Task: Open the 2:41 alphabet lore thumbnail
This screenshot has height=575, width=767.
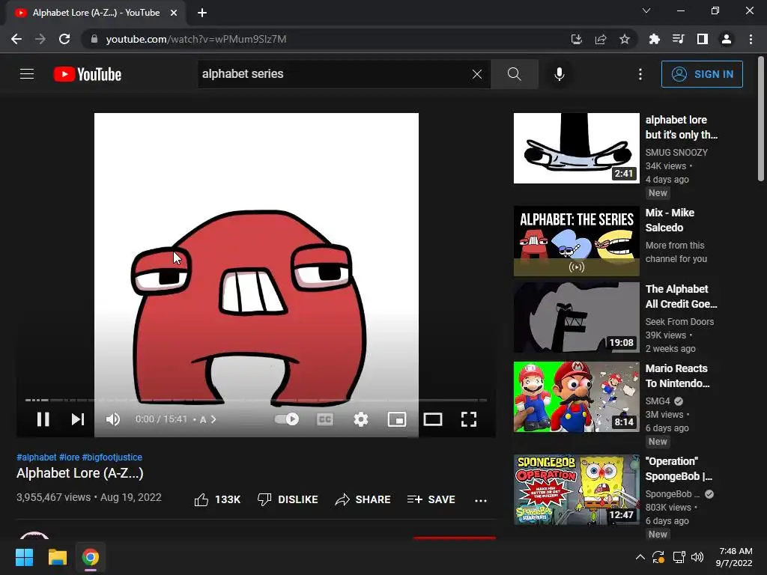Action: [576, 148]
